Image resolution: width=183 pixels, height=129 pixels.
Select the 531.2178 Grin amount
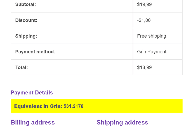pos(73,106)
